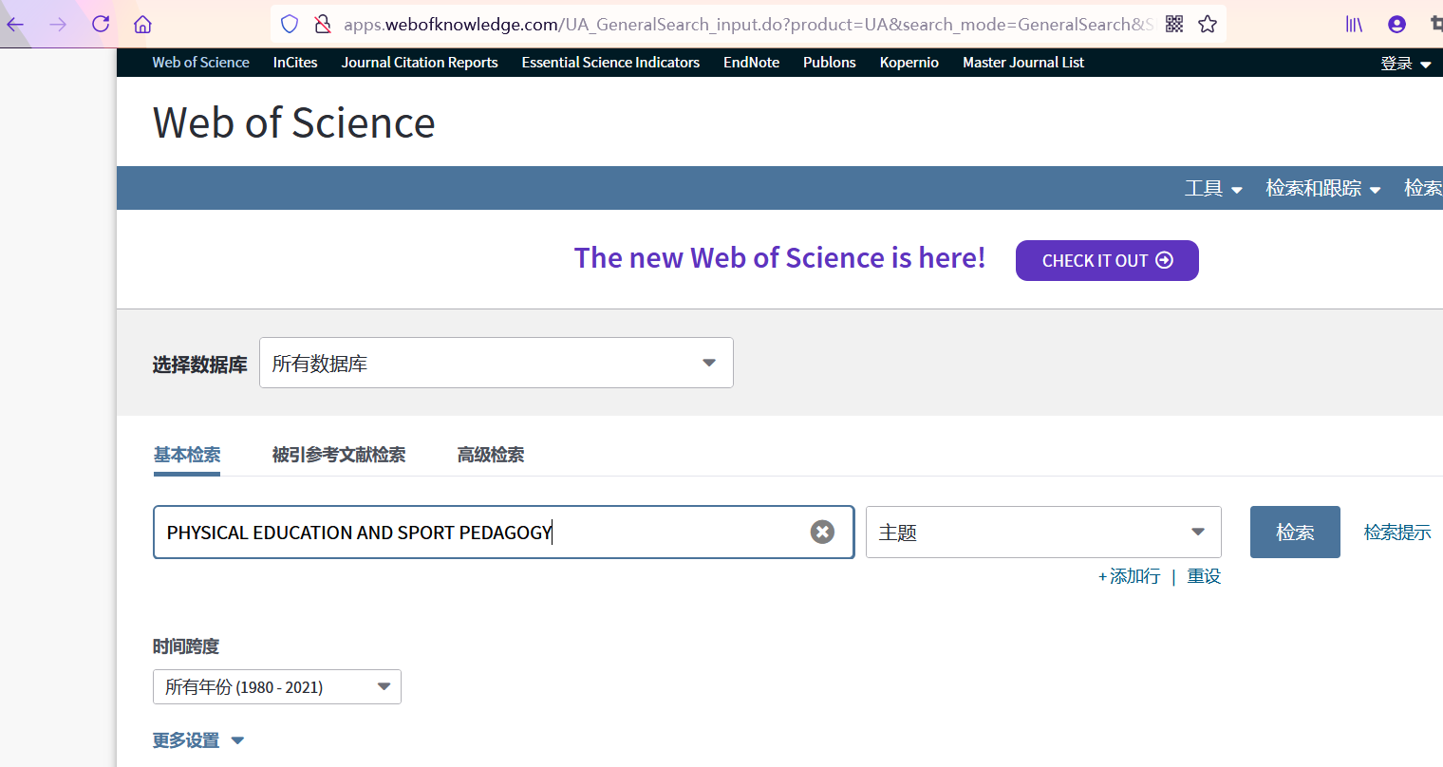Bookmark this page with the star toggle
Image resolution: width=1443 pixels, height=767 pixels.
point(1208,24)
